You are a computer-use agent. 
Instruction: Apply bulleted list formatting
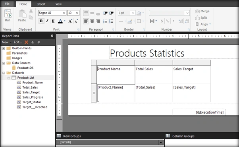coord(105,21)
